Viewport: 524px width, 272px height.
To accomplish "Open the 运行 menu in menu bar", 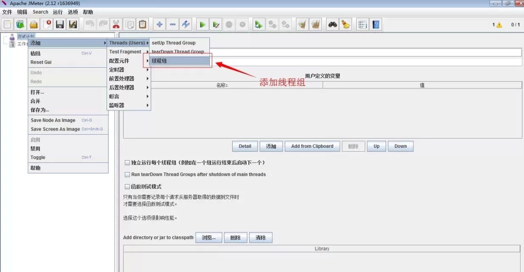I will pyautogui.click(x=58, y=12).
